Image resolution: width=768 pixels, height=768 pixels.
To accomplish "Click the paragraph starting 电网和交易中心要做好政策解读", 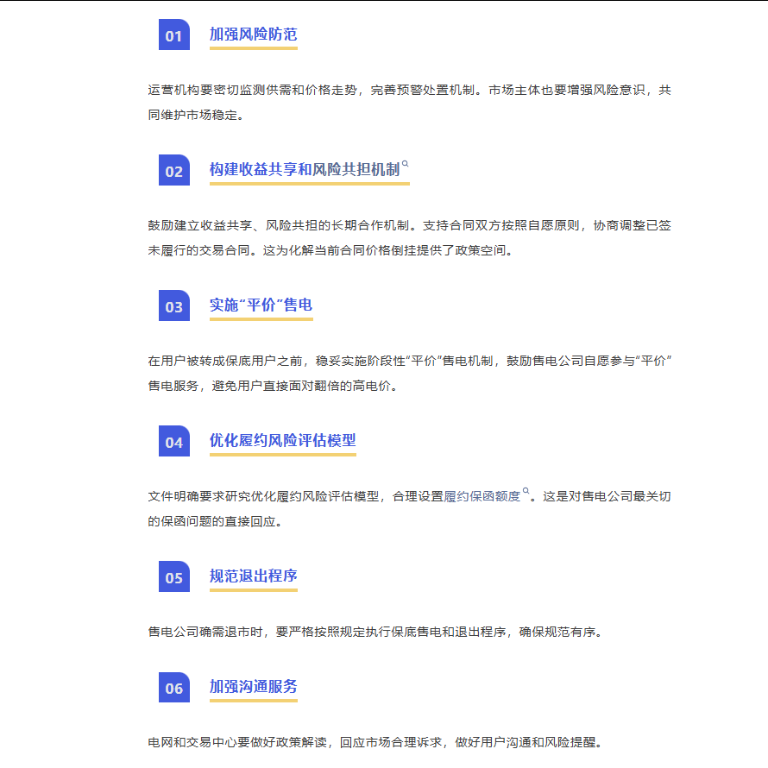I will 375,742.
